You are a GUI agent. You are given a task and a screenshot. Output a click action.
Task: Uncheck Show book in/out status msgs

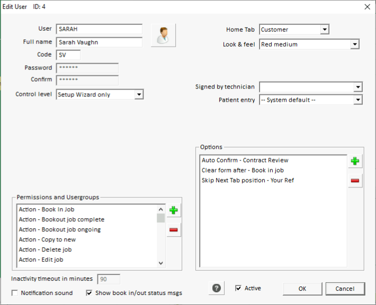coord(89,293)
